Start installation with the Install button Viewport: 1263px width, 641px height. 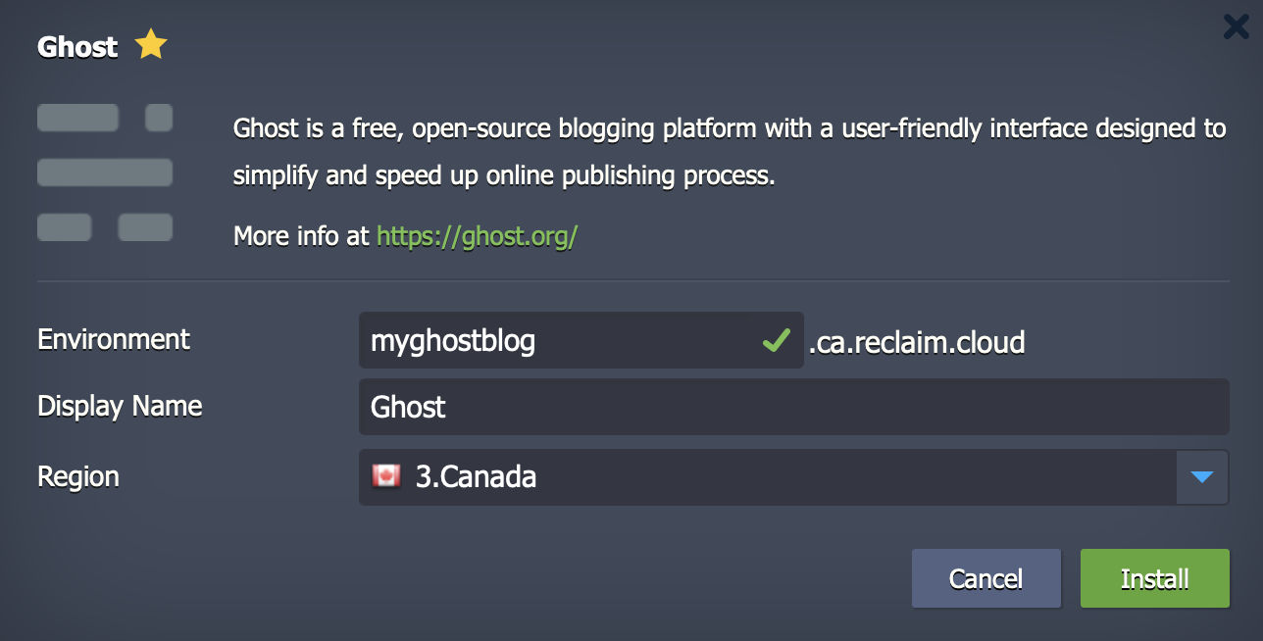pos(1155,578)
